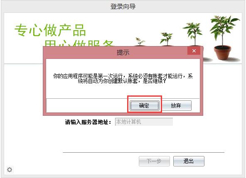Click the greyed 下一步 button
Viewport: 246px width, 178px height.
154,161
